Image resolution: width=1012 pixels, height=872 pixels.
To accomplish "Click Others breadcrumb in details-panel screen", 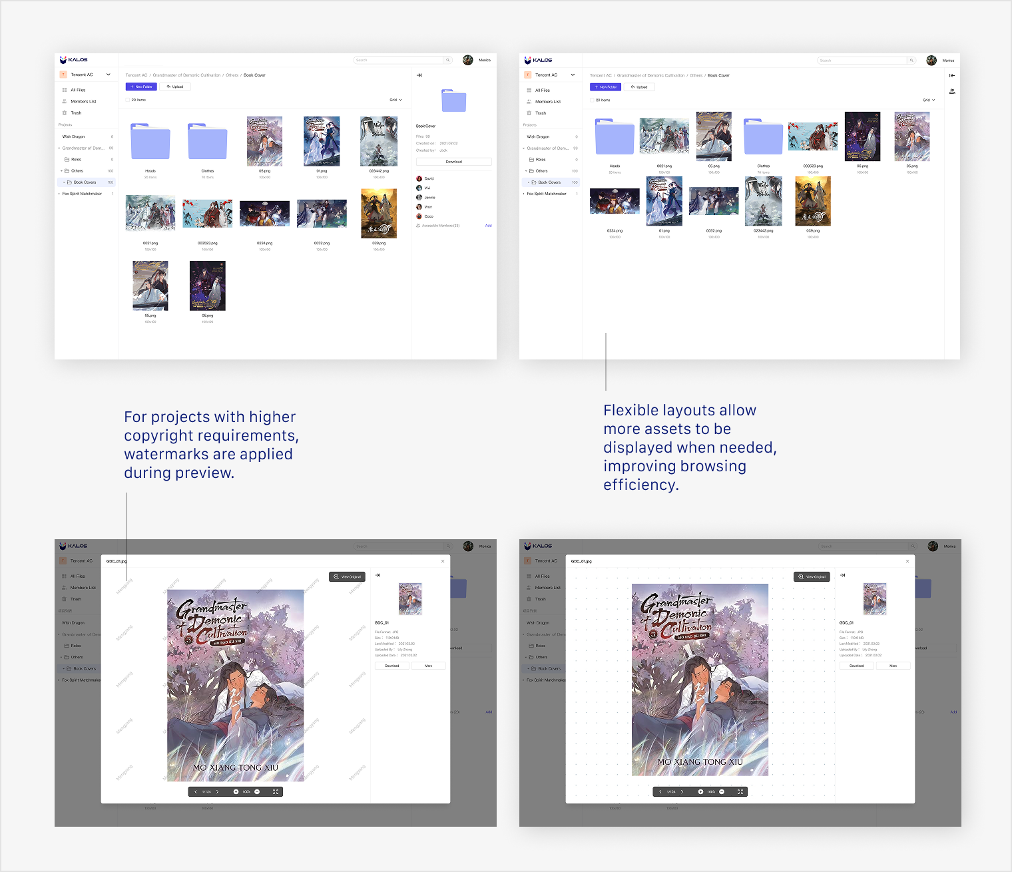I will tap(232, 75).
